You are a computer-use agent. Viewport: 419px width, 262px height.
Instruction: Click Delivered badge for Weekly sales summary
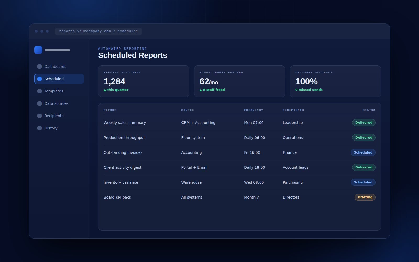[364, 123]
